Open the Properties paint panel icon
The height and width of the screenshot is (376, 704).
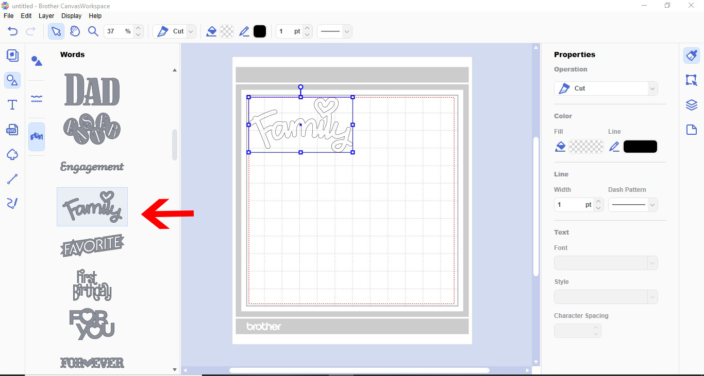(692, 56)
